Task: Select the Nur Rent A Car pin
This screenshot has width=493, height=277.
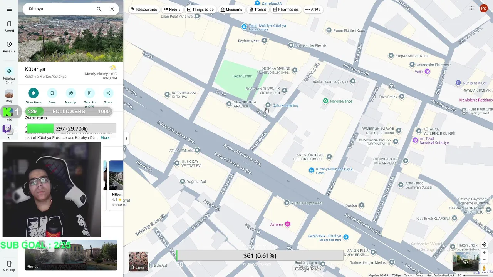Action: click(x=458, y=83)
